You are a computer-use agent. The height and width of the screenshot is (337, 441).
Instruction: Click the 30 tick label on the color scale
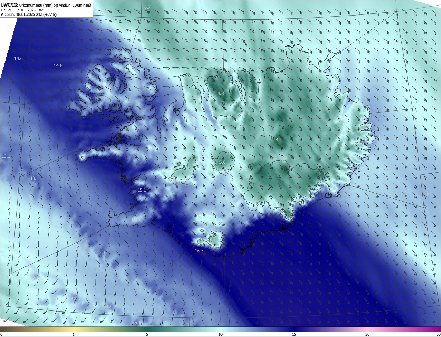click(x=367, y=334)
